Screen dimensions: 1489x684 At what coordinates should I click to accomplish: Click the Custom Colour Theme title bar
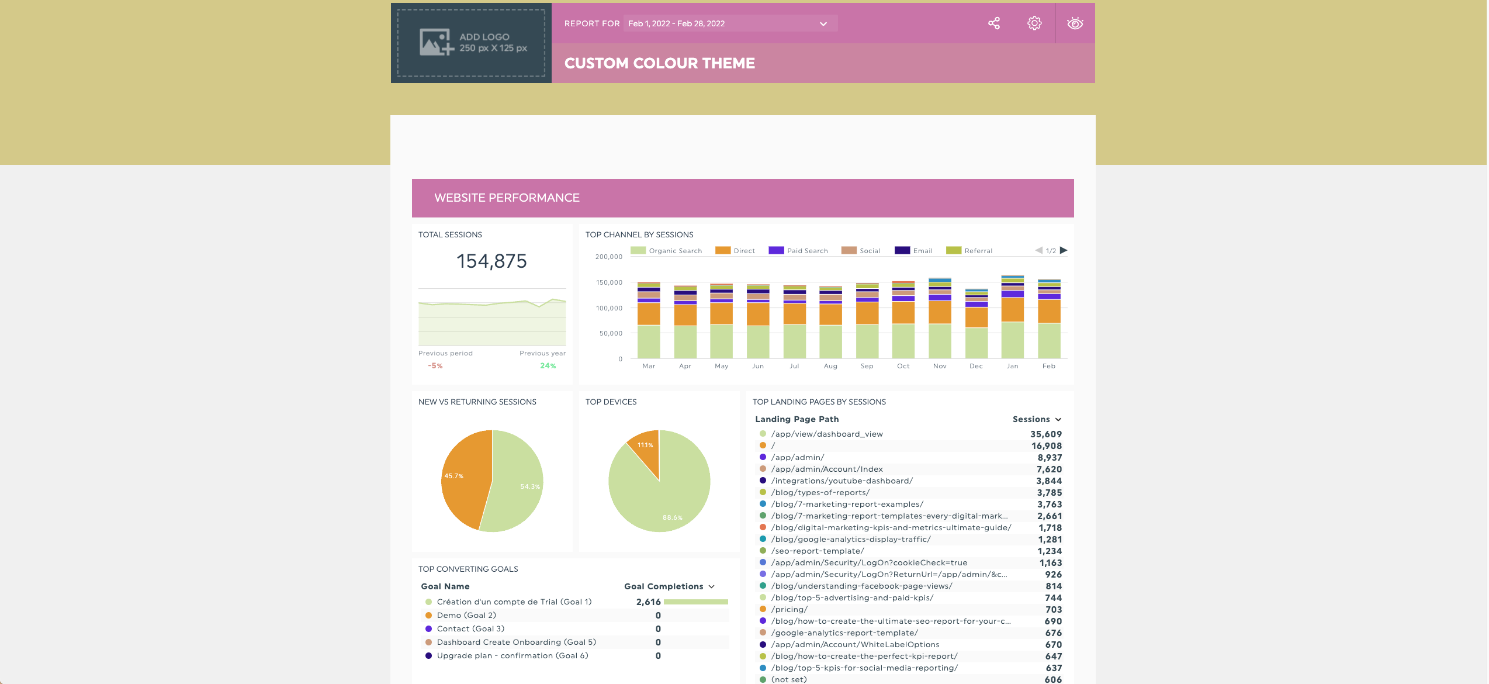pyautogui.click(x=659, y=63)
